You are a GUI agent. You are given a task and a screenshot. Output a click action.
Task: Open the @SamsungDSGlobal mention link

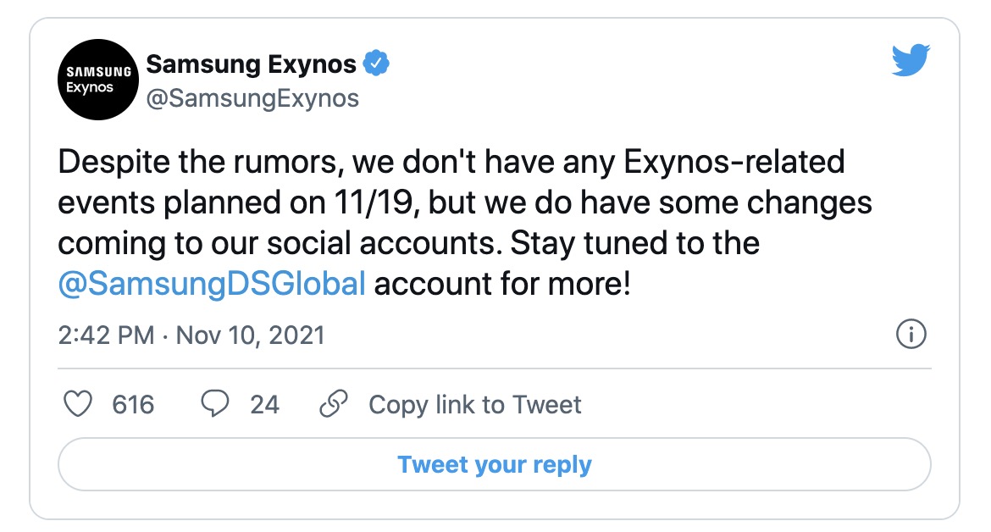click(x=212, y=284)
